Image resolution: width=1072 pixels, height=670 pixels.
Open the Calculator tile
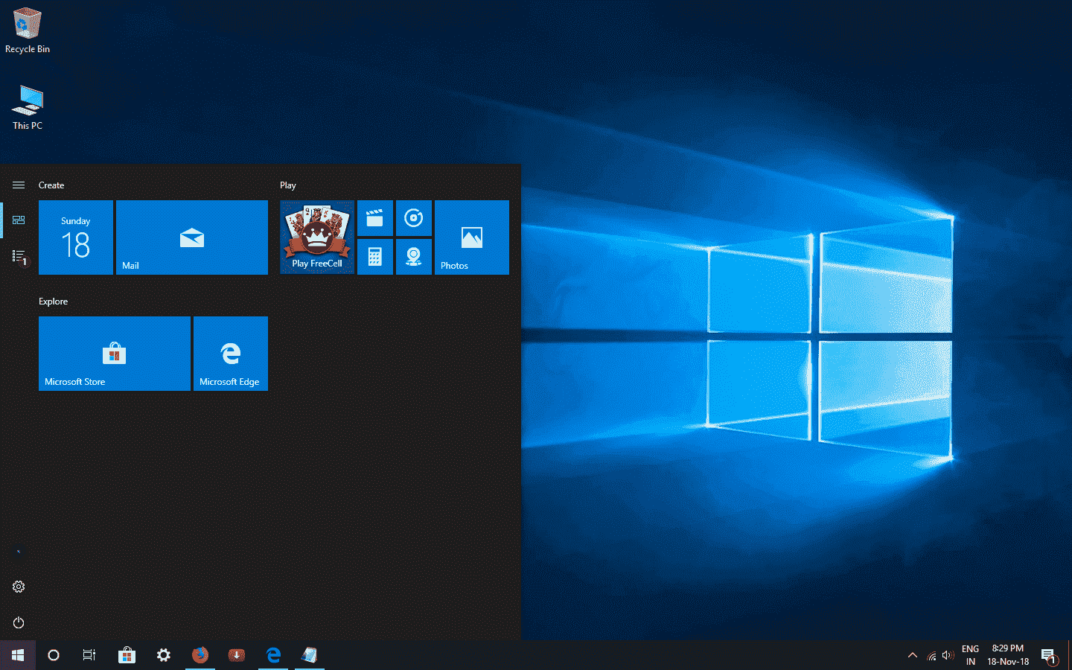coord(375,257)
